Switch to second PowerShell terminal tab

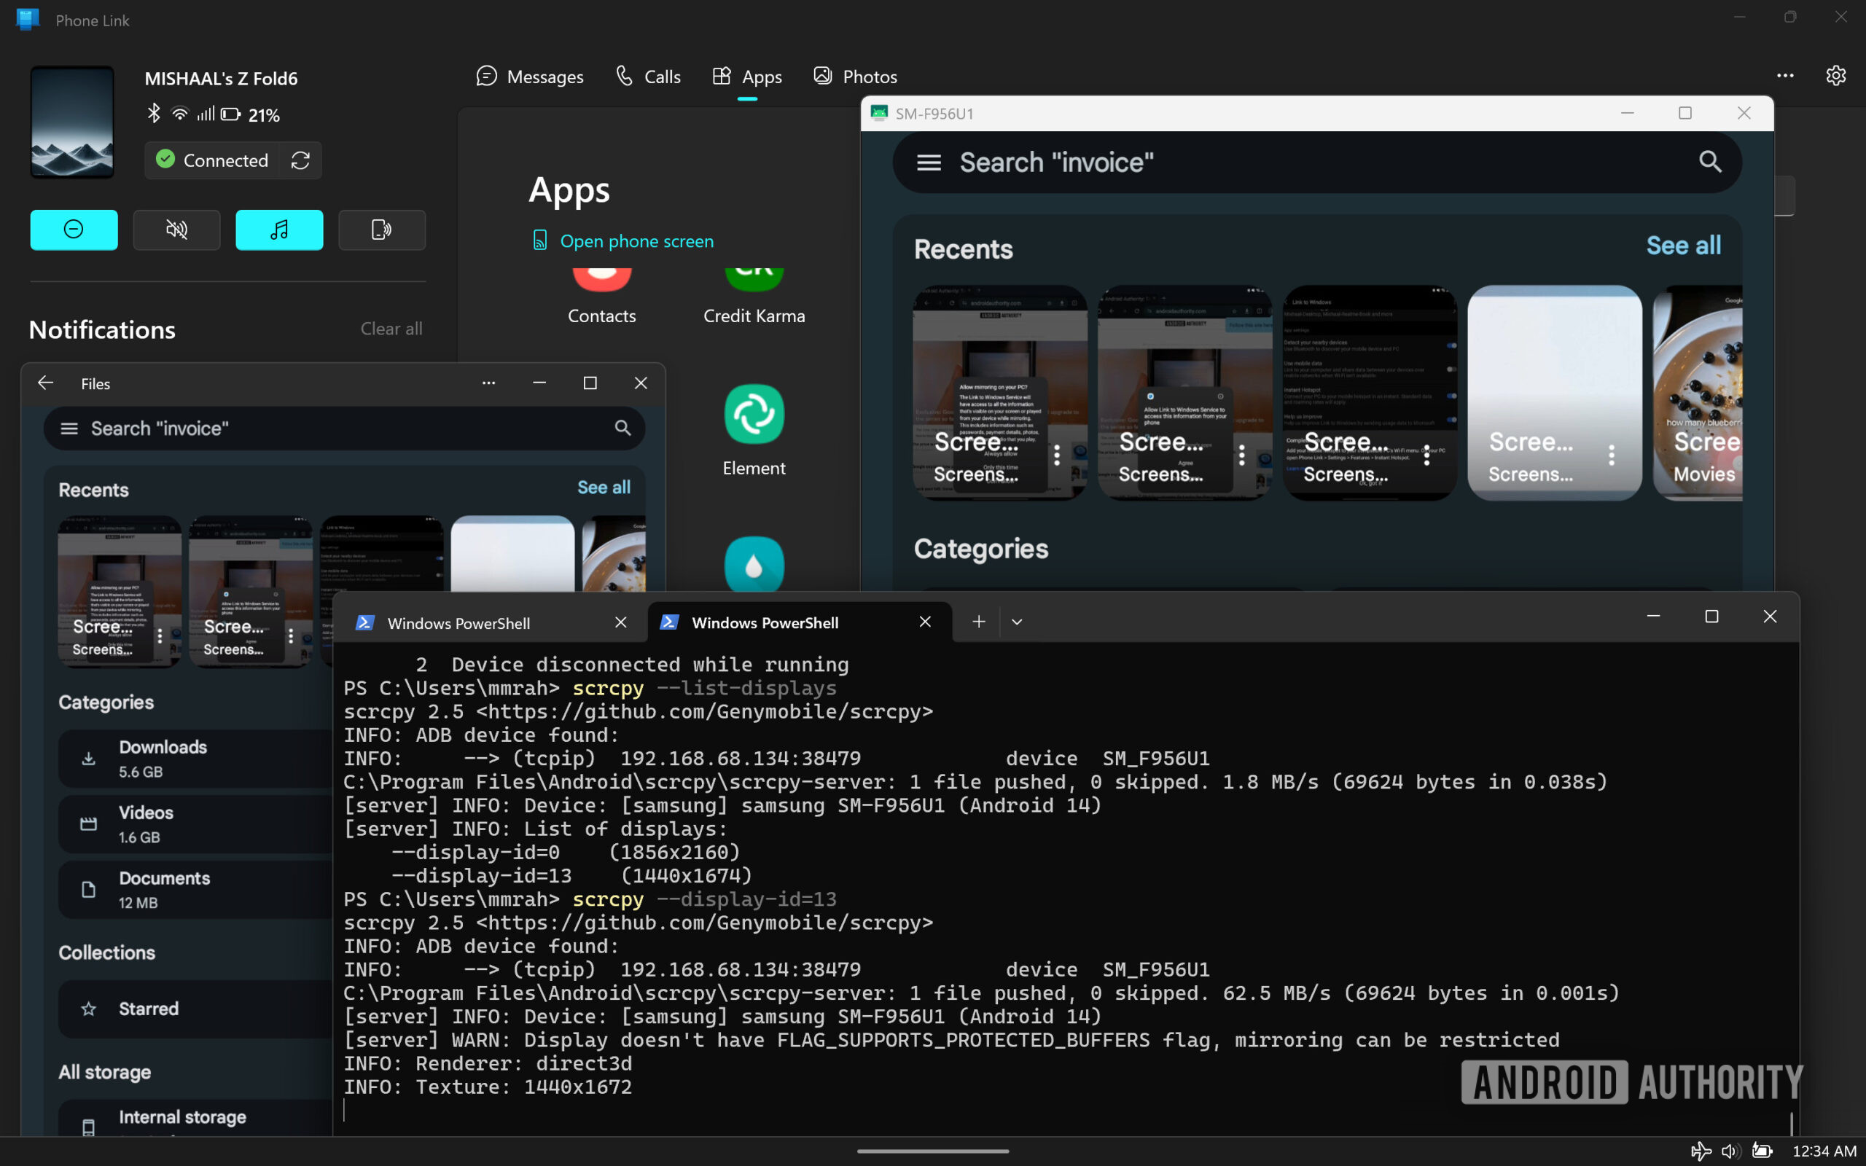pos(765,621)
